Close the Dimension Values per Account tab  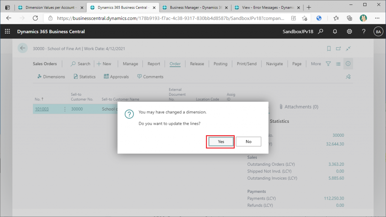pyautogui.click(x=82, y=8)
